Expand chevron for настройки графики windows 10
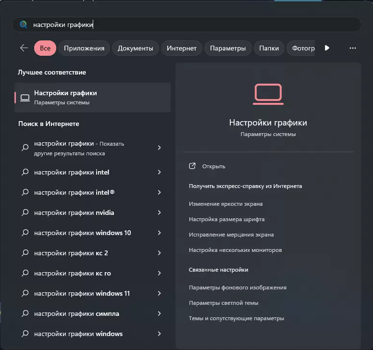 tap(159, 233)
